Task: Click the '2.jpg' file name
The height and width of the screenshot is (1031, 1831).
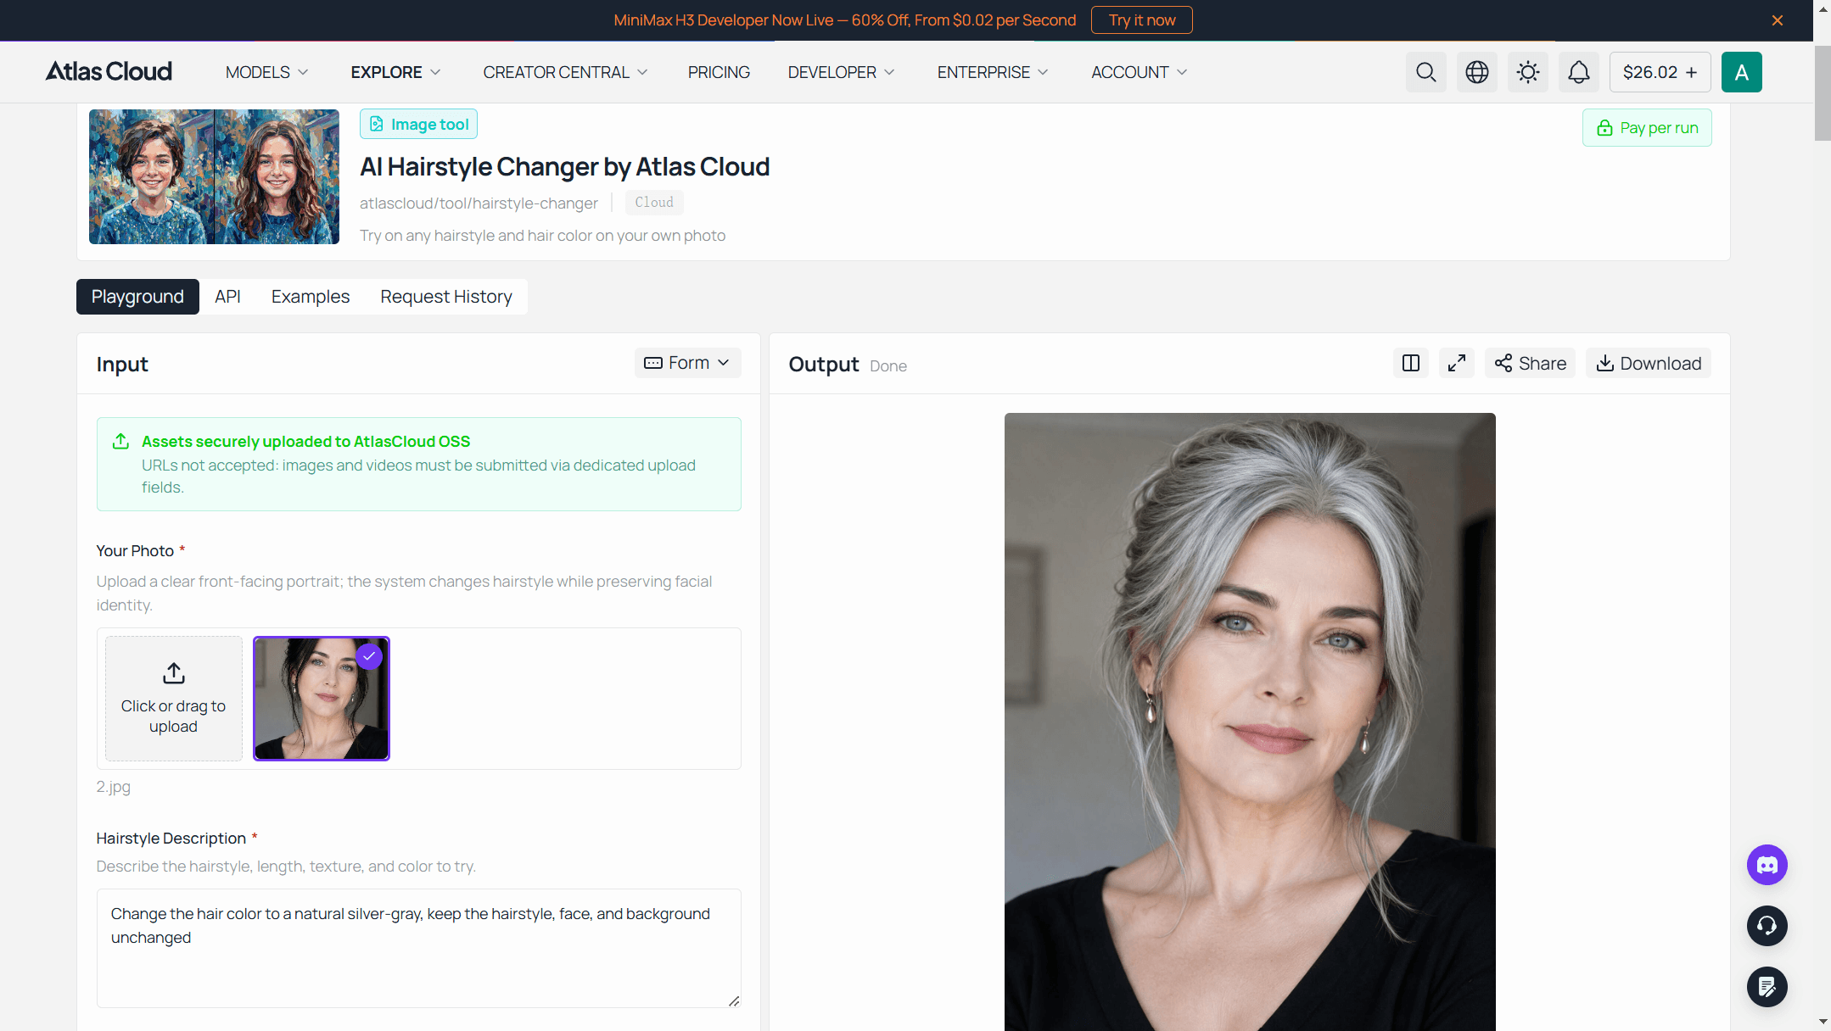Action: 113,787
